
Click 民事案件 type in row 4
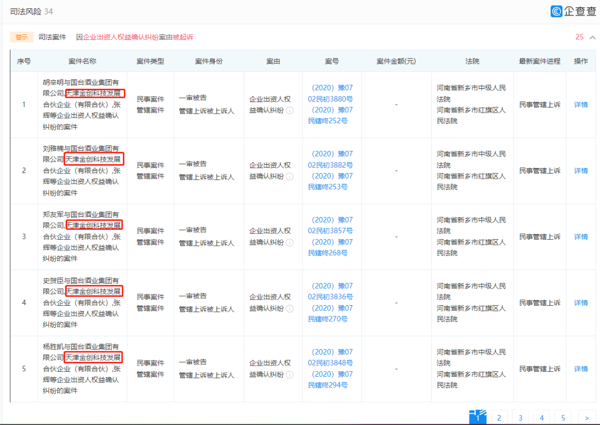151,297
